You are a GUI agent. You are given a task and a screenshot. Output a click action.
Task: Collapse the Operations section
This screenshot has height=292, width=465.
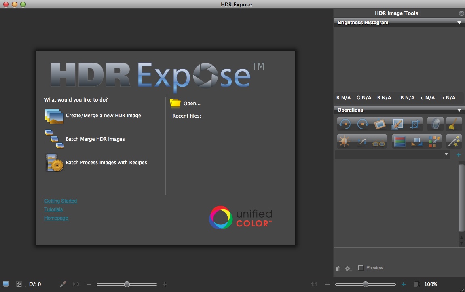(x=459, y=110)
